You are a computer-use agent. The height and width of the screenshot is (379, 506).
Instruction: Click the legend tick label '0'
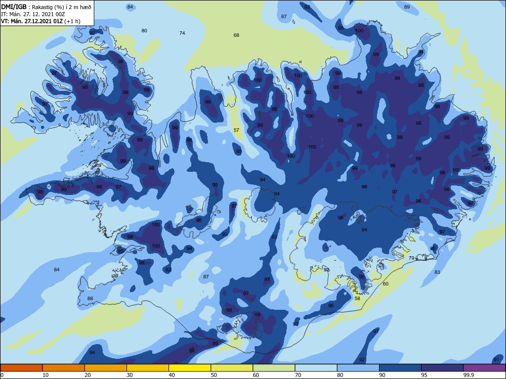coord(2,375)
